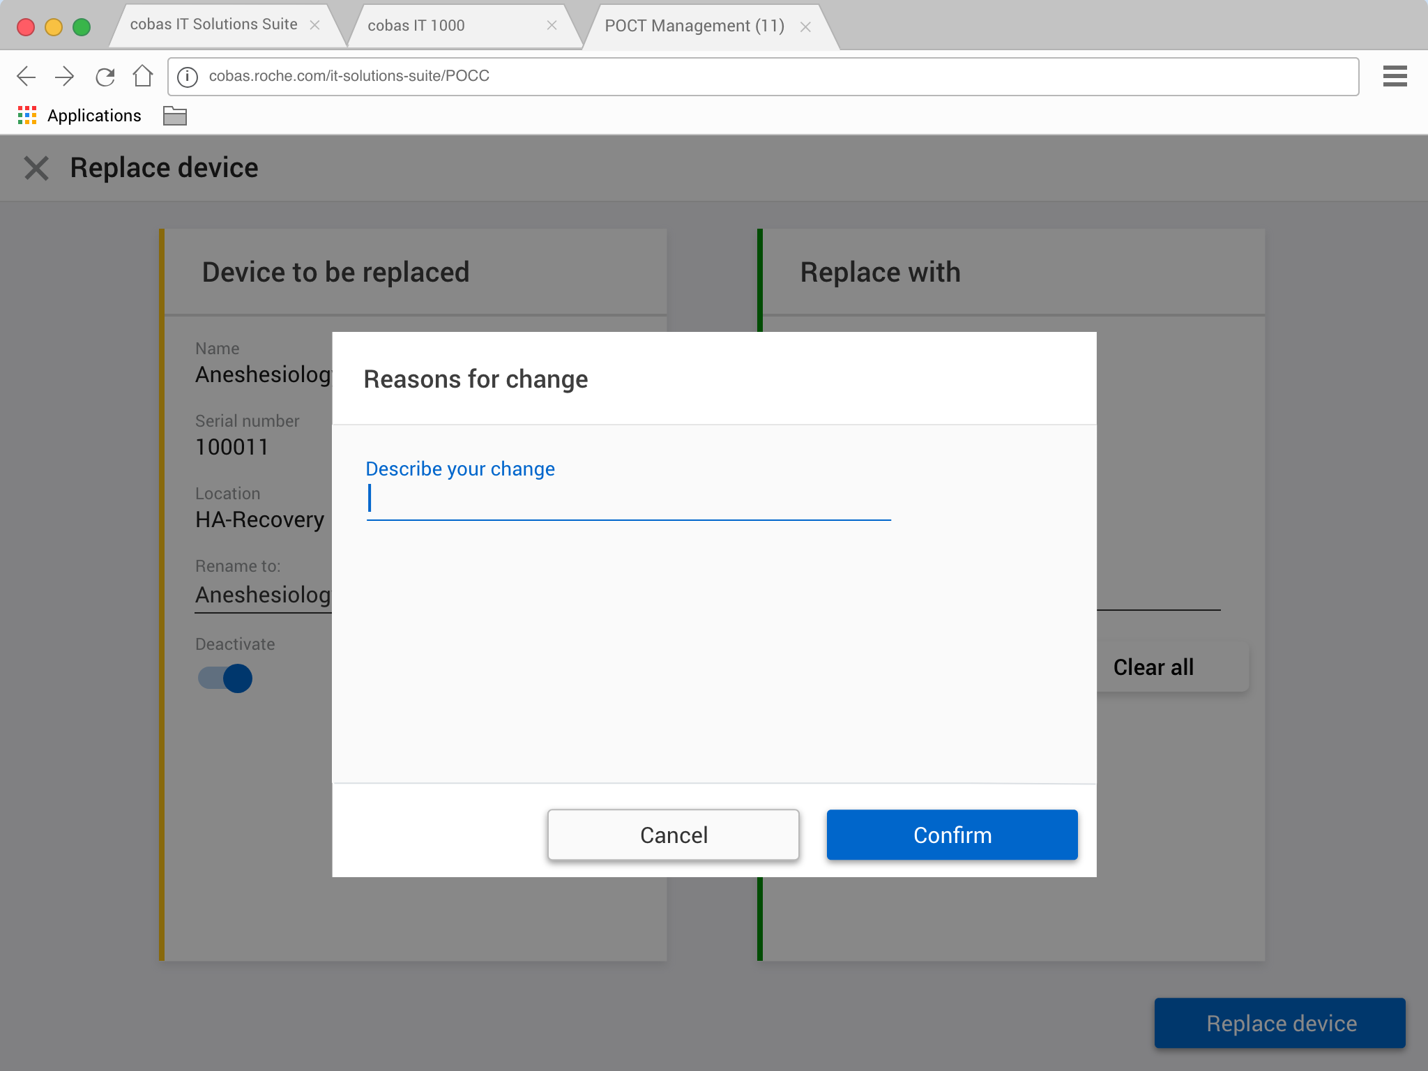The image size is (1428, 1071).
Task: Reload the page with refresh icon
Action: 105,76
